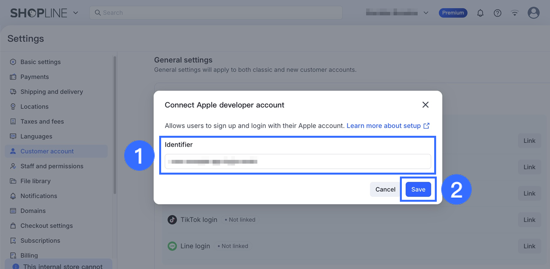Click the notifications bell icon
550x269 pixels.
(480, 13)
